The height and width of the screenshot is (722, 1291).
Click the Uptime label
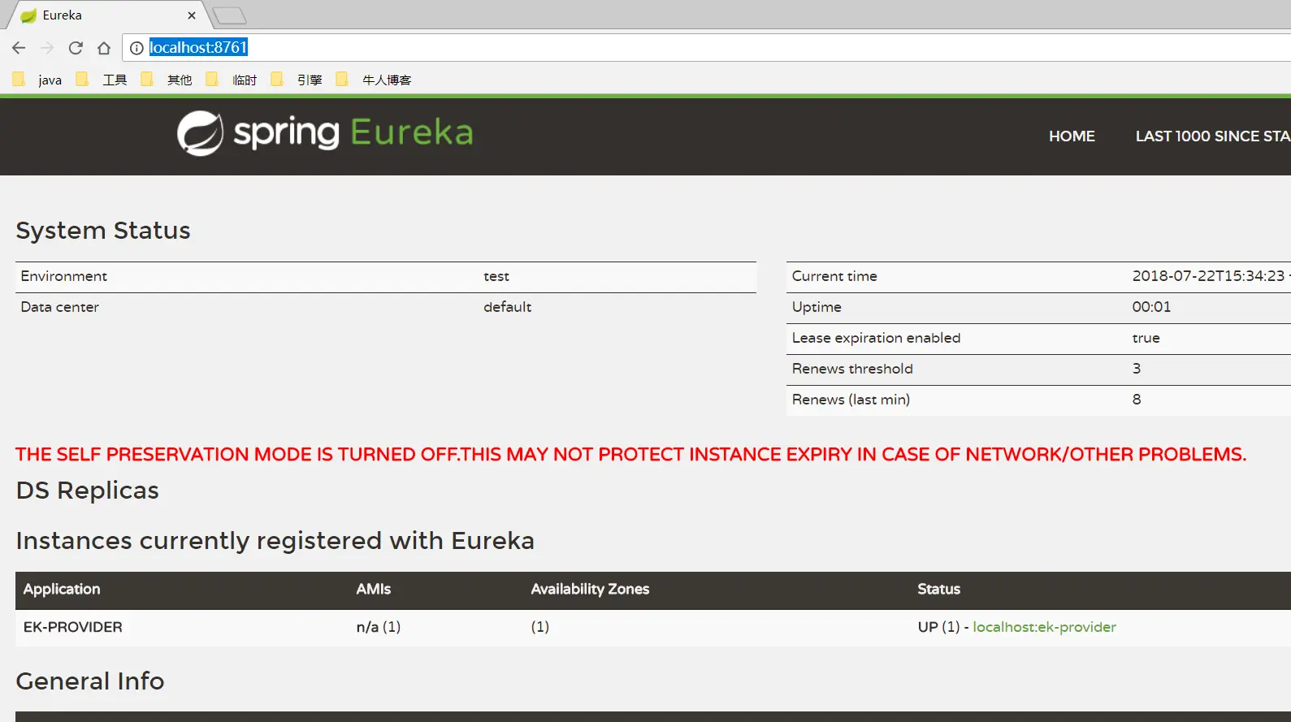[x=817, y=307]
